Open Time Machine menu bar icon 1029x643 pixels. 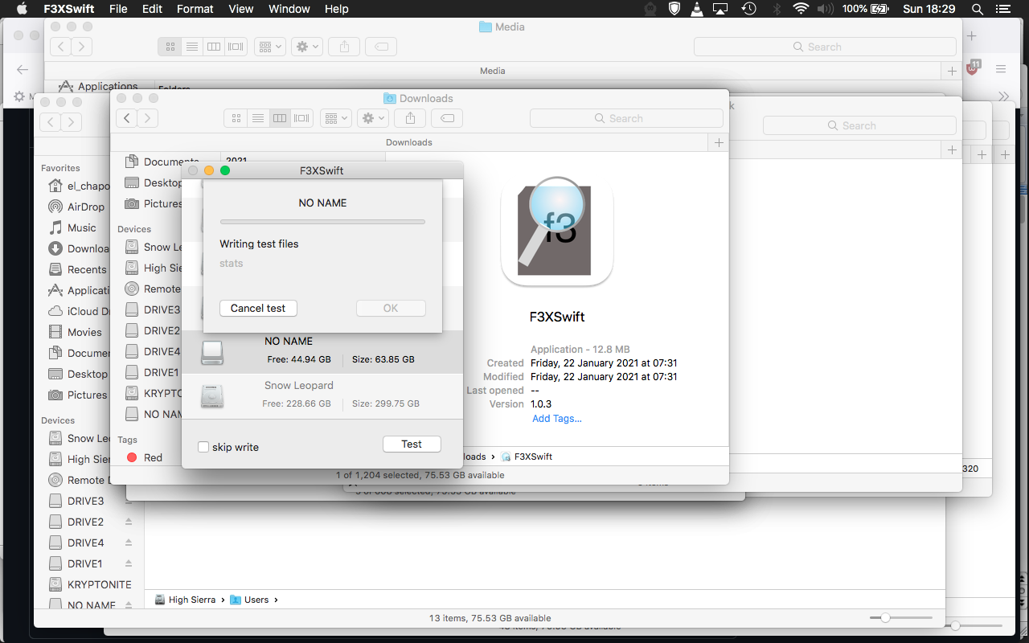pos(748,9)
